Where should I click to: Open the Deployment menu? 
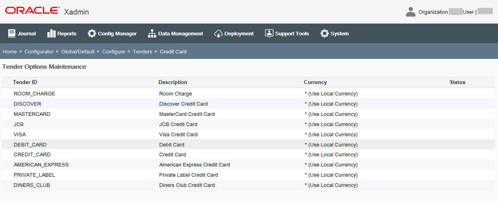click(x=234, y=33)
